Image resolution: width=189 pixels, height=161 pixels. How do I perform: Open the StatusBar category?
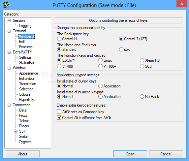[27, 63]
